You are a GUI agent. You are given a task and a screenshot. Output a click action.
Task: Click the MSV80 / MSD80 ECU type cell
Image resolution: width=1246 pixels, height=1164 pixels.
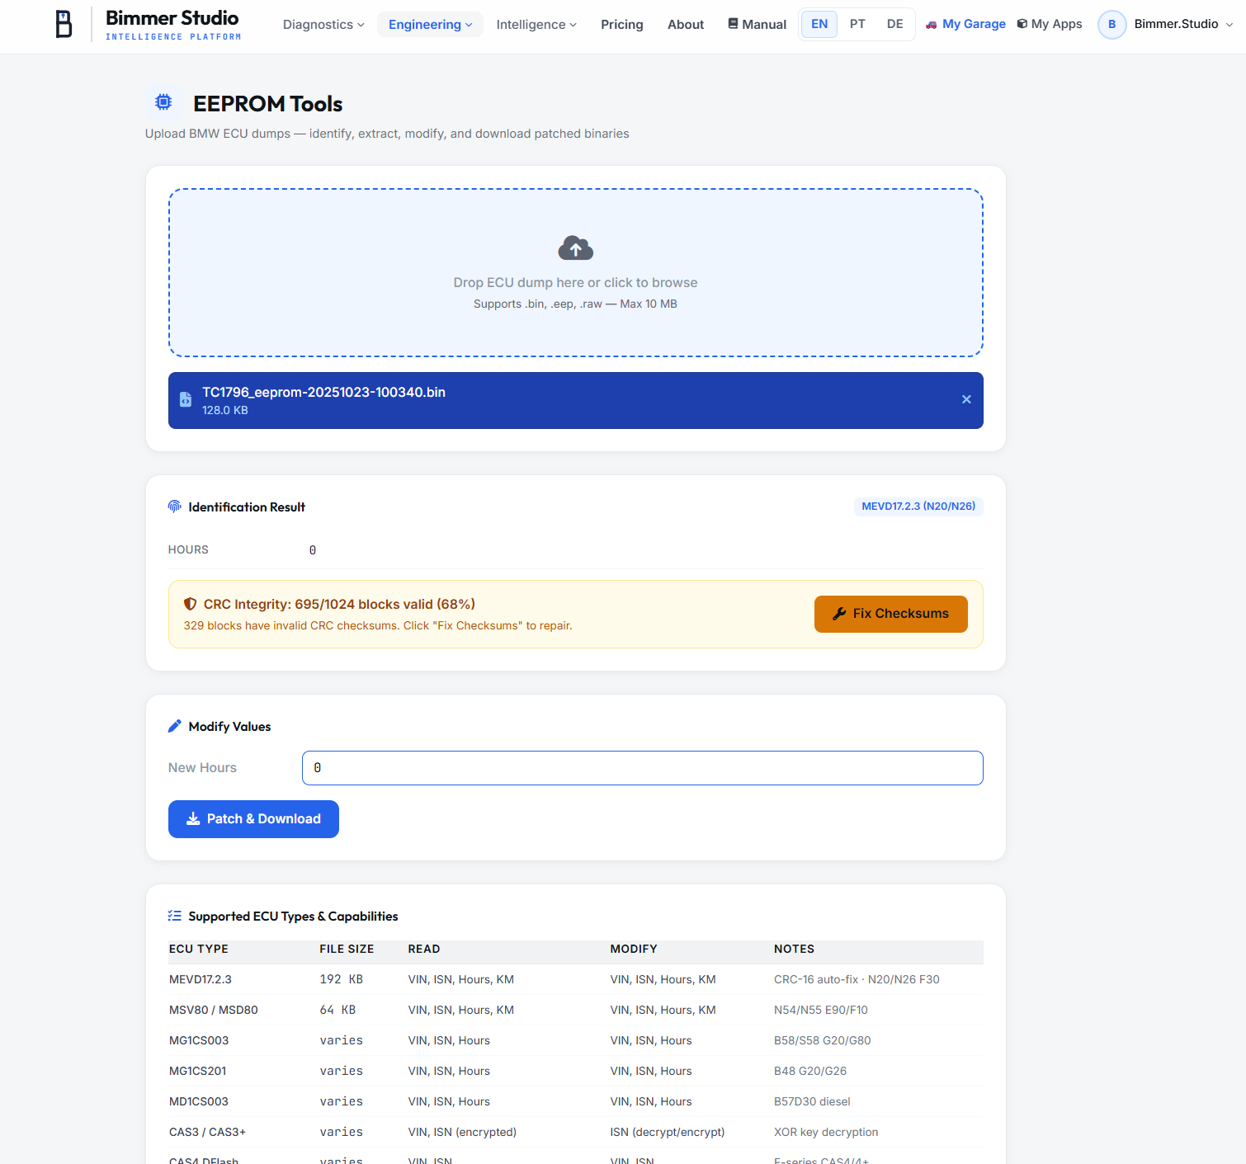[214, 1010]
